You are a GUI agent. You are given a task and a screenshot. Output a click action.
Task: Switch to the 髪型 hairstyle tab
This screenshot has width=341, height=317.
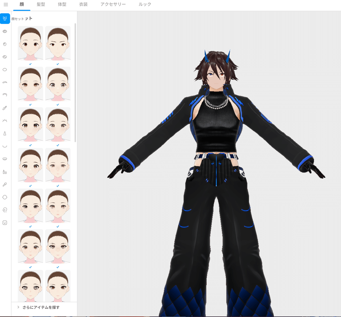click(x=41, y=4)
